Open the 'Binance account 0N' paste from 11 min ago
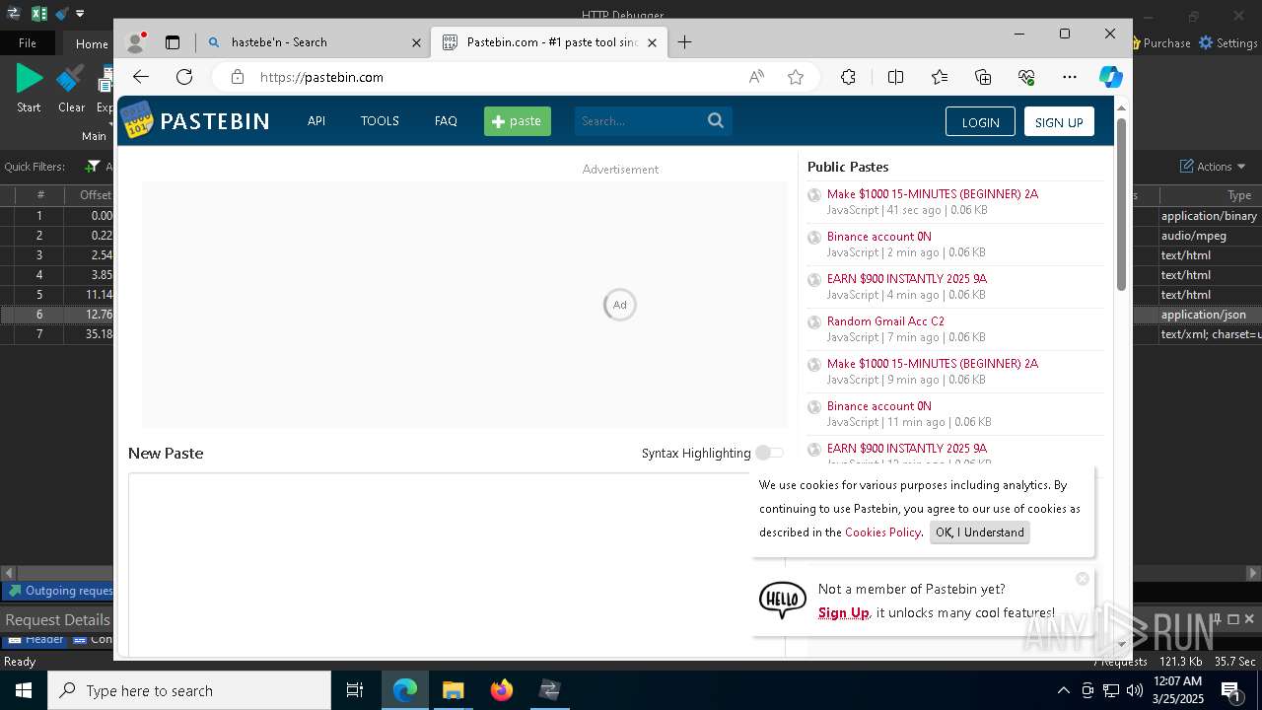The width and height of the screenshot is (1262, 710). tap(879, 406)
